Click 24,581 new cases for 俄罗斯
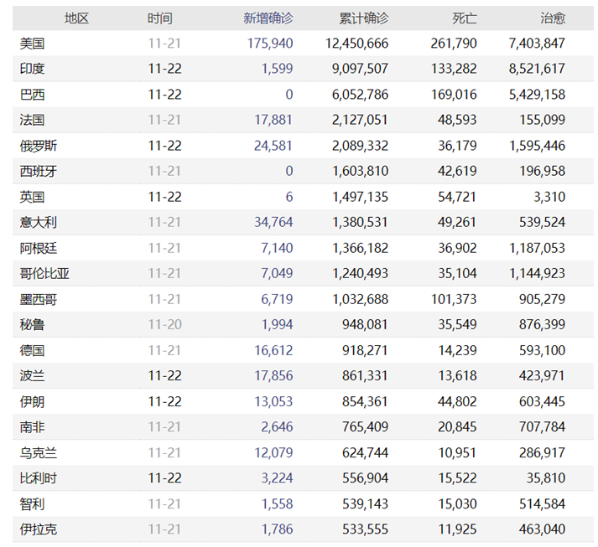 [273, 146]
